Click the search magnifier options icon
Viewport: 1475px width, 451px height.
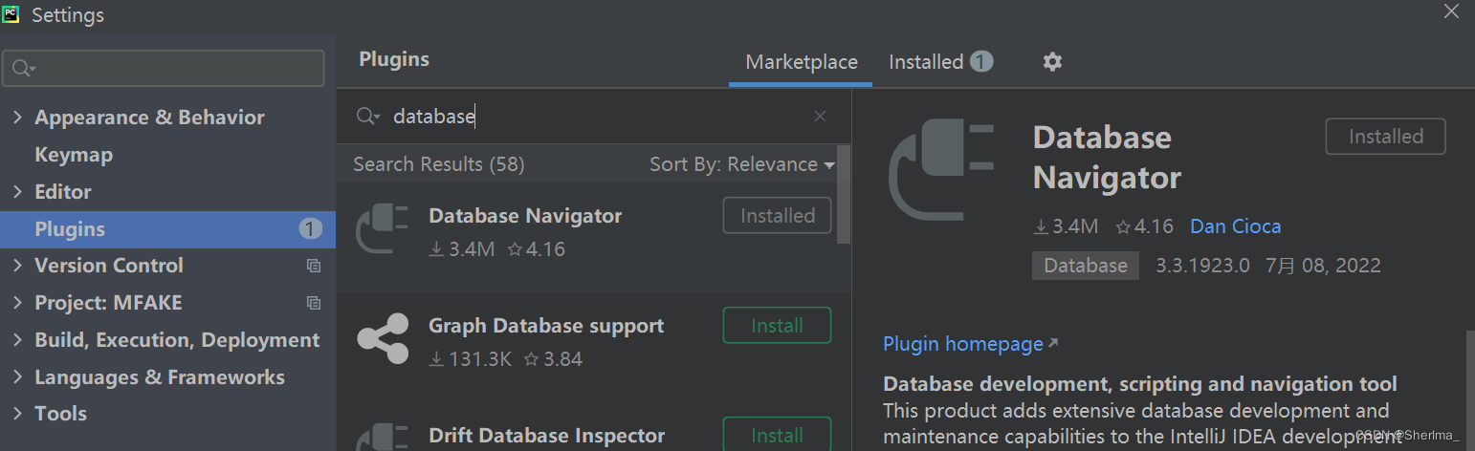[x=368, y=117]
